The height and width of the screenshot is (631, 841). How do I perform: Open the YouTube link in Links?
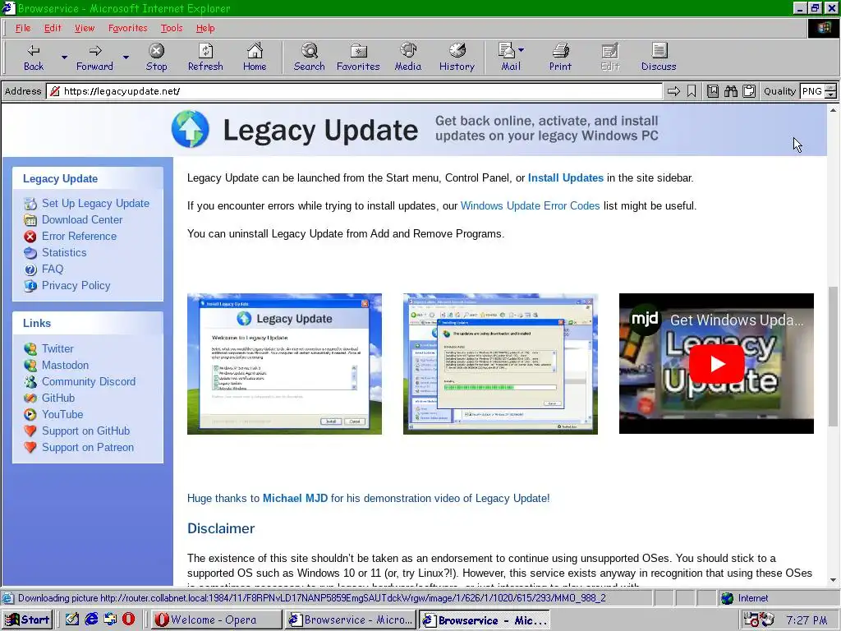[62, 414]
